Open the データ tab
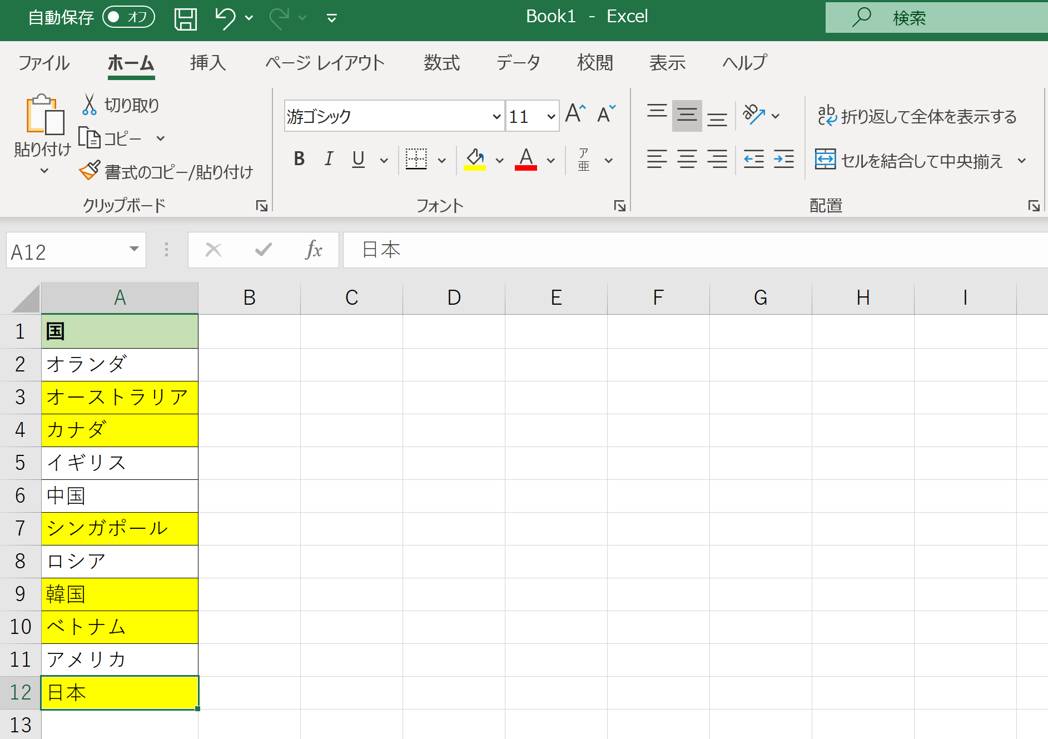 (518, 63)
